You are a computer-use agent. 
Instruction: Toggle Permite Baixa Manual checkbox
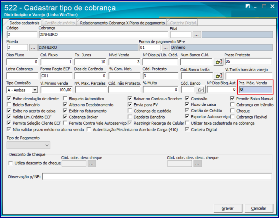(x=232, y=99)
